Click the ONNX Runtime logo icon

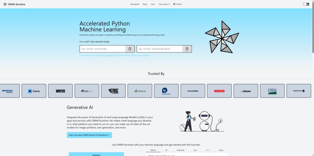point(5,4)
